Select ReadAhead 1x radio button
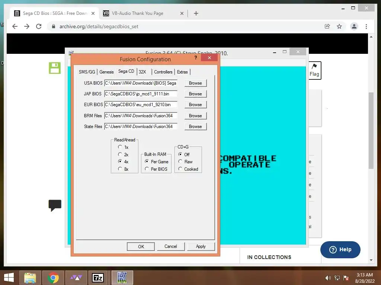381x285 pixels. point(120,147)
